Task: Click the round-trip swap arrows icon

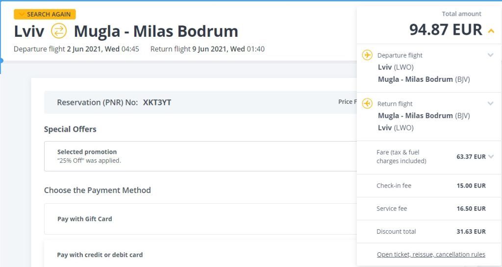Action: 59,31
